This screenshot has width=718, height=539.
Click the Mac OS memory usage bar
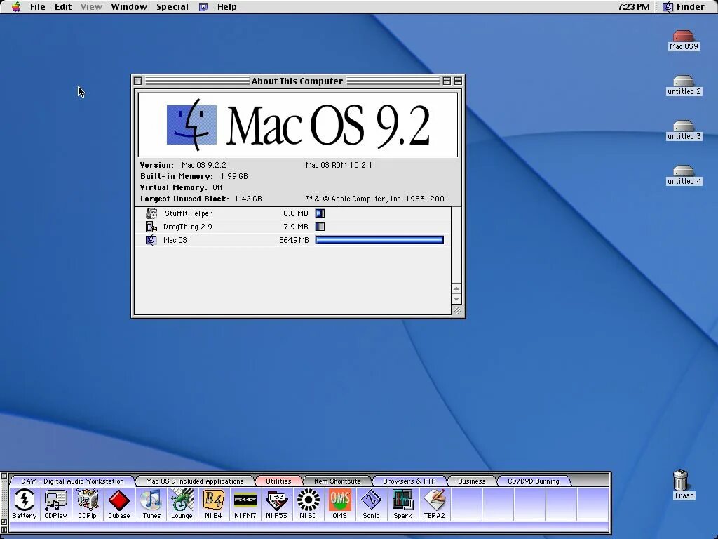coord(379,240)
